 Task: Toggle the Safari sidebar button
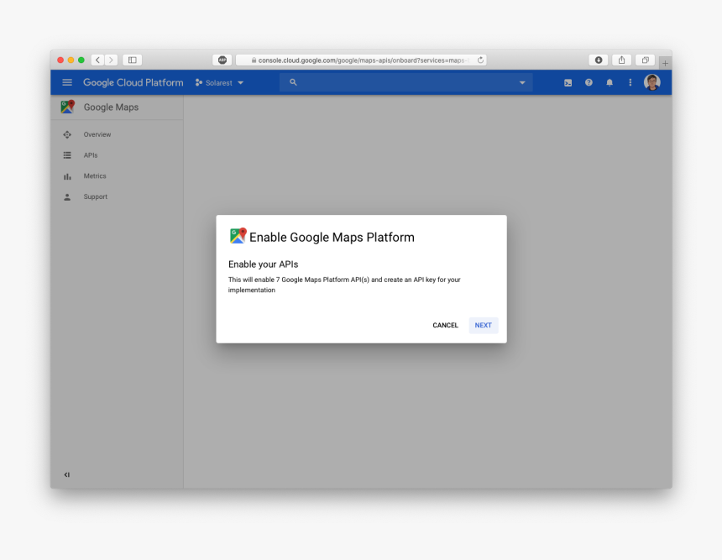point(133,60)
